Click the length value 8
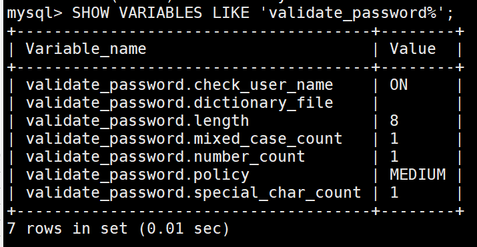The width and height of the screenshot is (477, 247). tap(394, 121)
